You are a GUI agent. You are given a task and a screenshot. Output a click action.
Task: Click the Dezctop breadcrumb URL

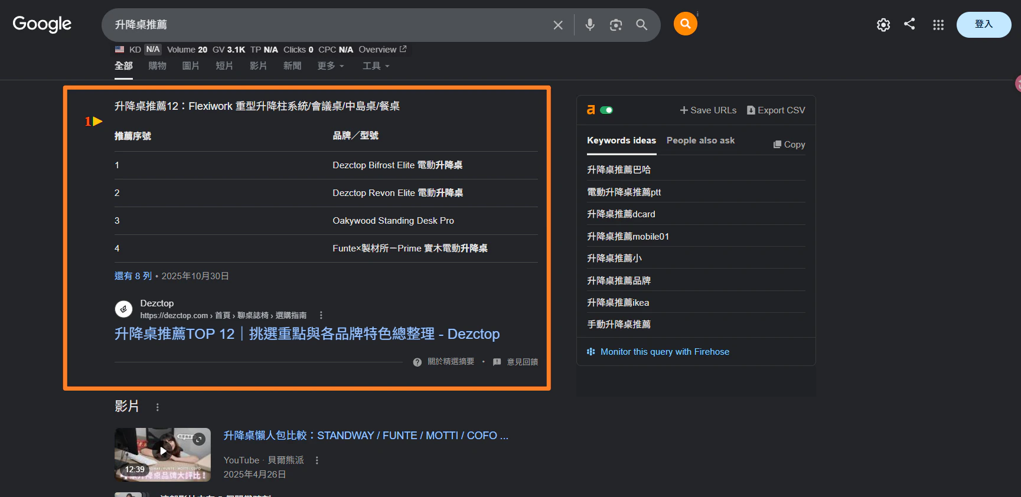[x=223, y=316]
